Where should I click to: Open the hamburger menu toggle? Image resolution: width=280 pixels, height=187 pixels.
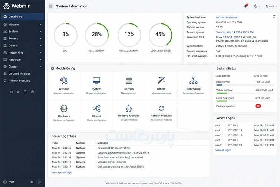51,6
